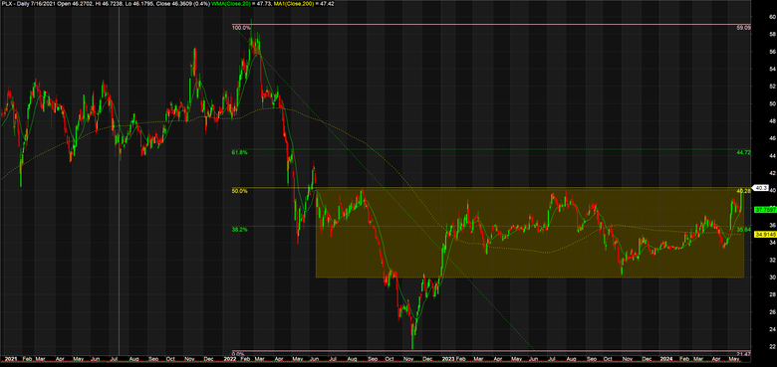Select the 100.0% Fibonacci level label
Viewport: 777px width, 367px height.
click(241, 28)
